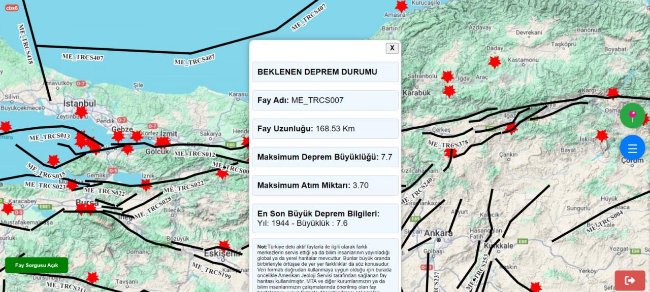Click the earthquake marker above Eskişehir

click(224, 245)
